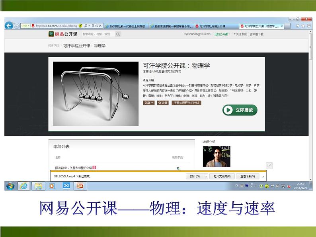The image size is (316, 237).
Task: Expand the 分享 share dropdown
Action: 149,103
